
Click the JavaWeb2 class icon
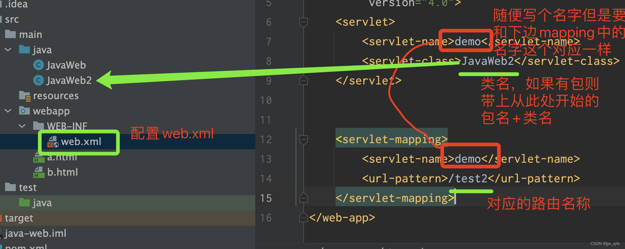[38, 80]
